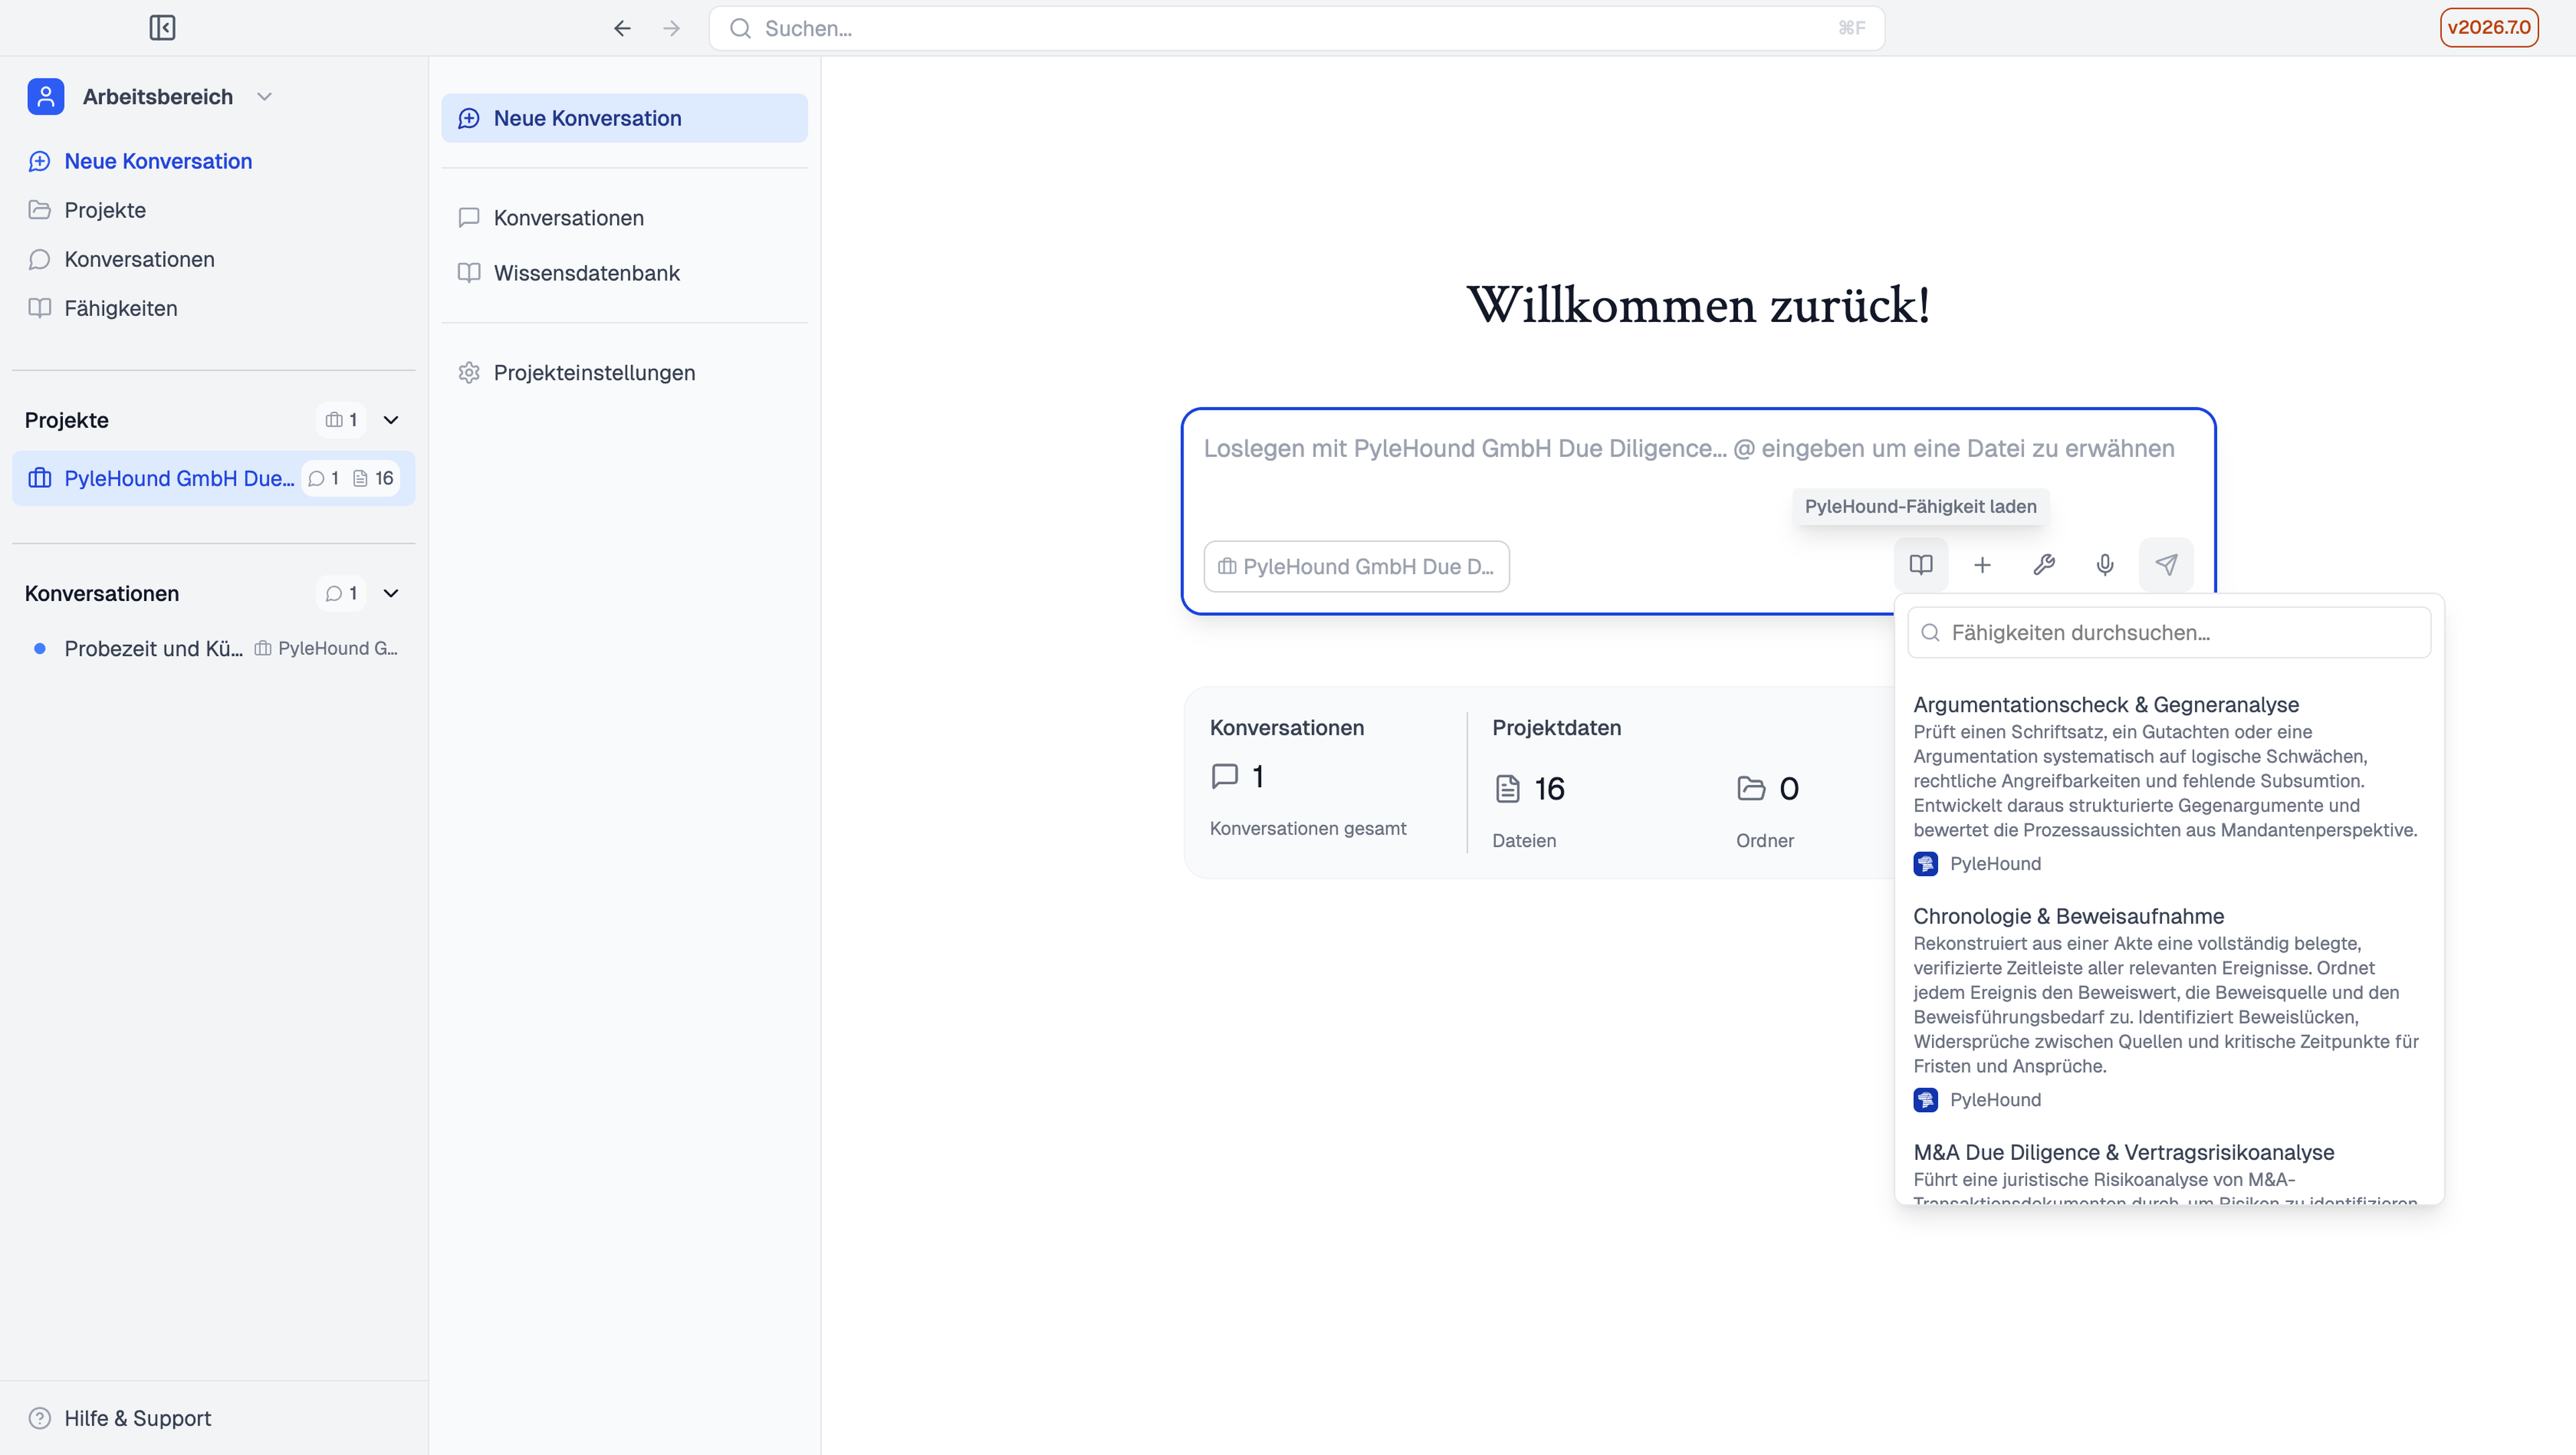Image resolution: width=2576 pixels, height=1455 pixels.
Task: Click the microphone voice input icon
Action: [x=2105, y=565]
